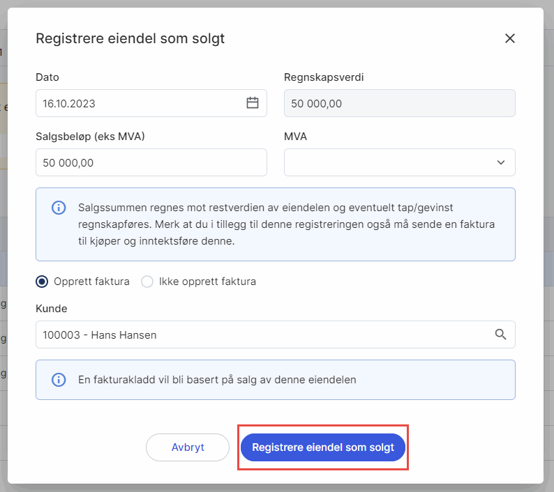554x492 pixels.
Task: Select the Ikke opprett faktura option
Action: coord(147,282)
